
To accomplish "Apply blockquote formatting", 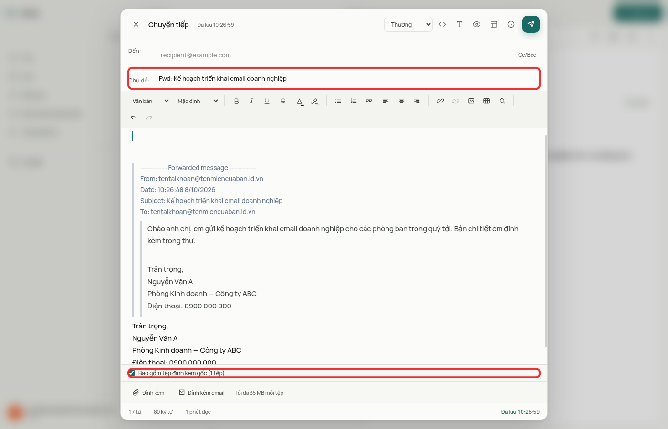I will 369,101.
